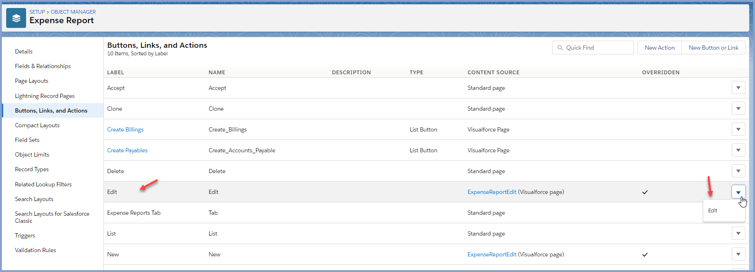Image resolution: width=755 pixels, height=272 pixels.
Task: Go to Field Sets
Action: [x=27, y=140]
